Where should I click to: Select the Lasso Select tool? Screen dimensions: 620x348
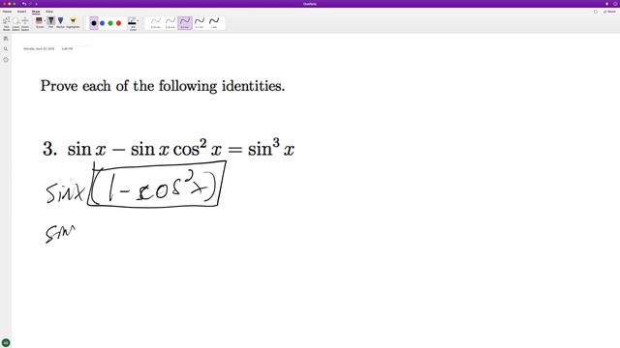pos(15,23)
